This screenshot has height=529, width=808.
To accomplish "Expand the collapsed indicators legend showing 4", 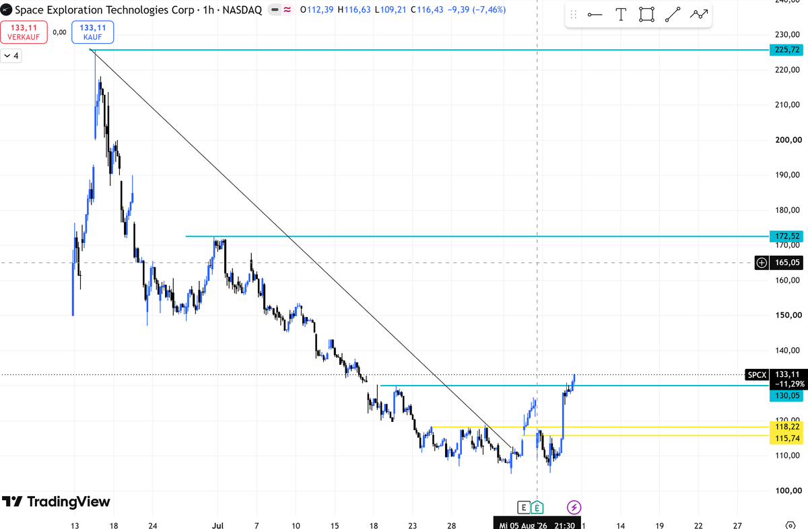I will (x=11, y=56).
